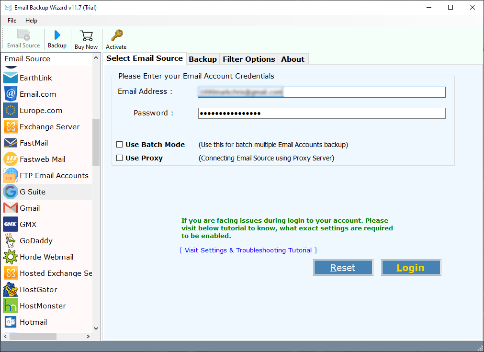484x352 pixels.
Task: Select the Europe.com icon
Action: [x=11, y=110]
